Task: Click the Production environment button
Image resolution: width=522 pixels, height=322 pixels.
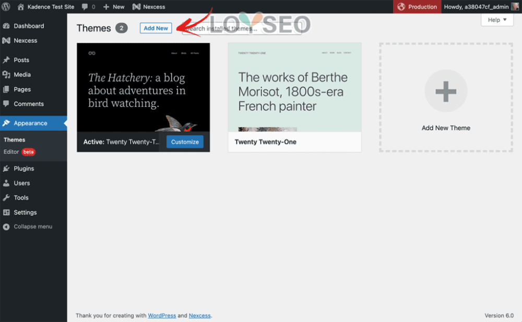Action: 417,7
